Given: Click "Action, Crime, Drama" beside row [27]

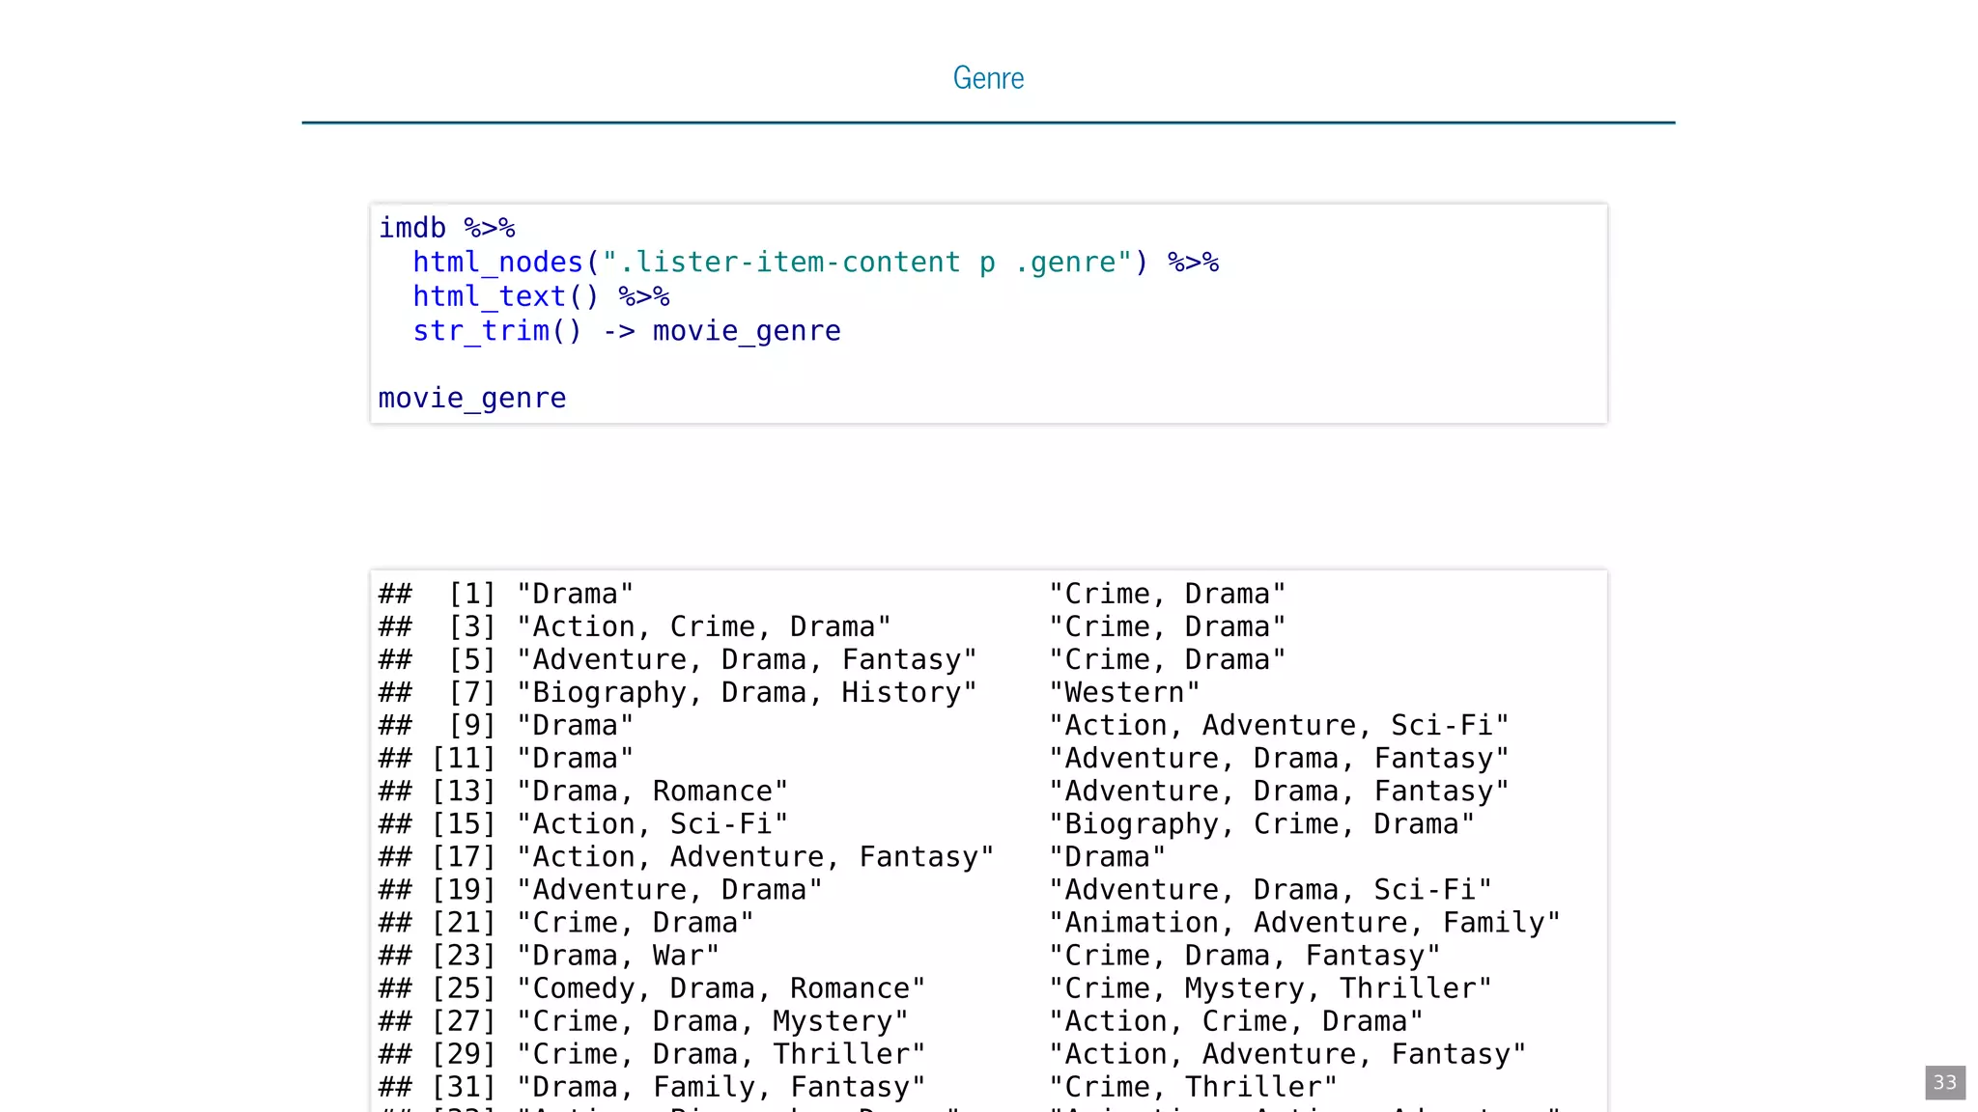Looking at the screenshot, I should pos(1236,1020).
